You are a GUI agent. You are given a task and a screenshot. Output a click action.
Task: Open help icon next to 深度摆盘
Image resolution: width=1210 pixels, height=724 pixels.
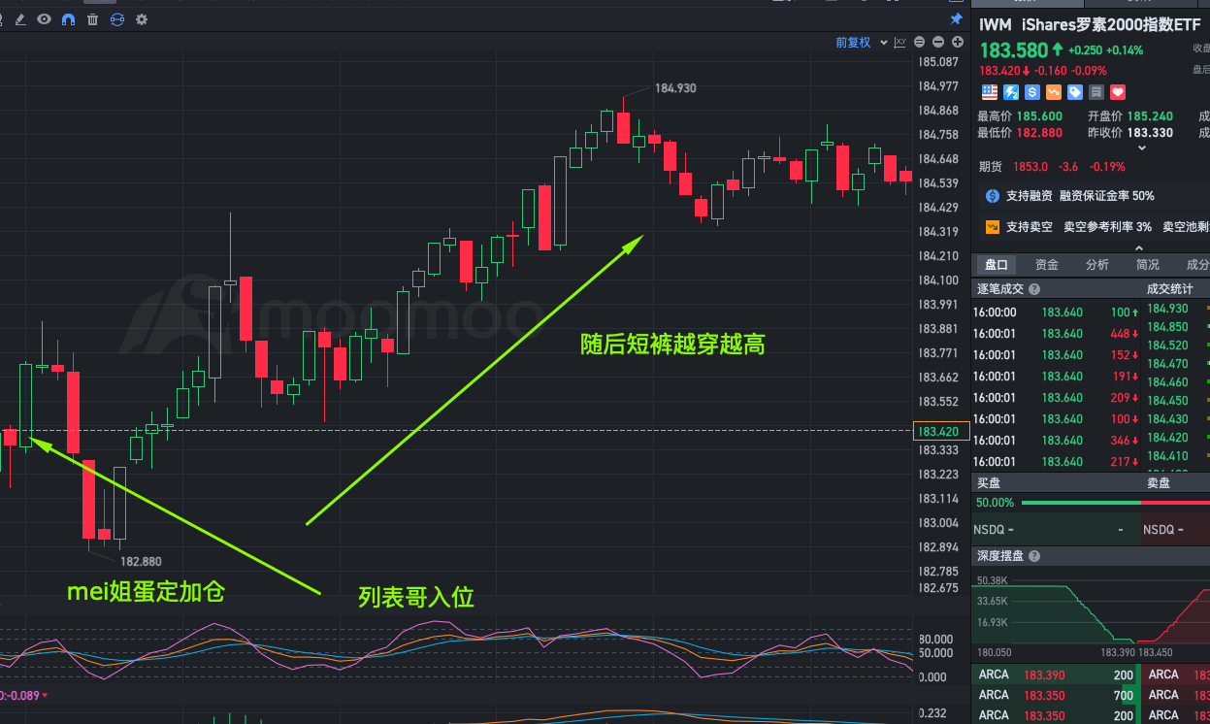[1034, 556]
